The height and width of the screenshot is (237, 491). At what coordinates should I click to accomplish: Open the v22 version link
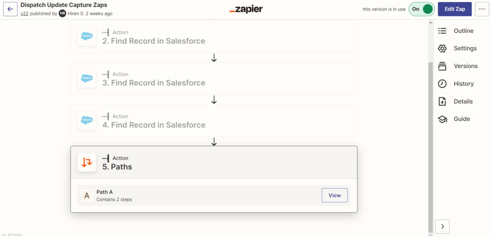coord(24,13)
